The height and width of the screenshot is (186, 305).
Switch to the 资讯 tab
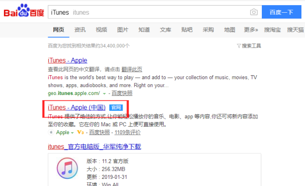click(80, 30)
